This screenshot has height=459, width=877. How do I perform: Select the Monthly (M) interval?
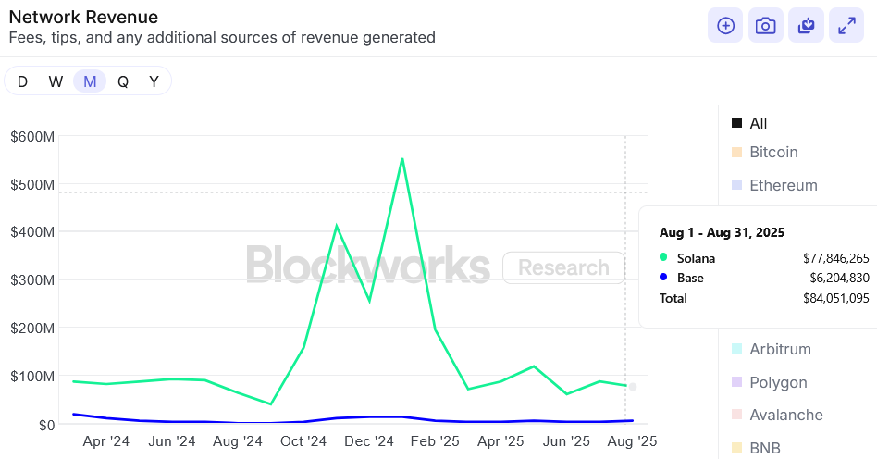[90, 81]
